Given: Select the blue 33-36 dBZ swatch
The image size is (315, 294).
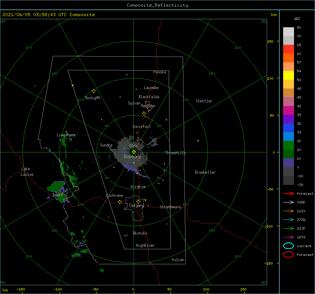Looking at the screenshot, I should 288,128.
